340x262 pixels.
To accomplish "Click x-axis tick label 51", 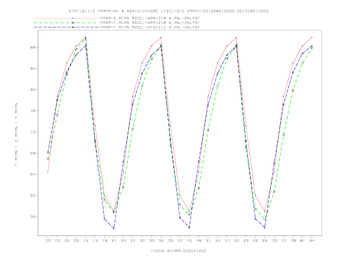I will click(x=208, y=241).
